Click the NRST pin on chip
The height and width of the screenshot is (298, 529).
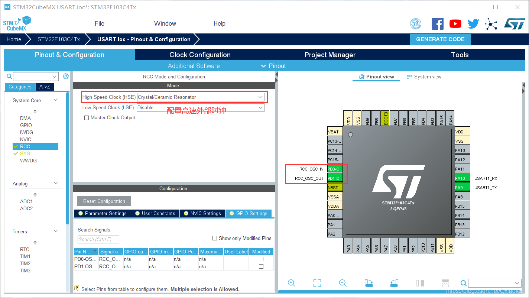click(335, 187)
